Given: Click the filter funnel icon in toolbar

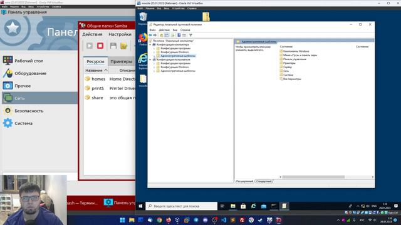Looking at the screenshot, I should 190,35.
